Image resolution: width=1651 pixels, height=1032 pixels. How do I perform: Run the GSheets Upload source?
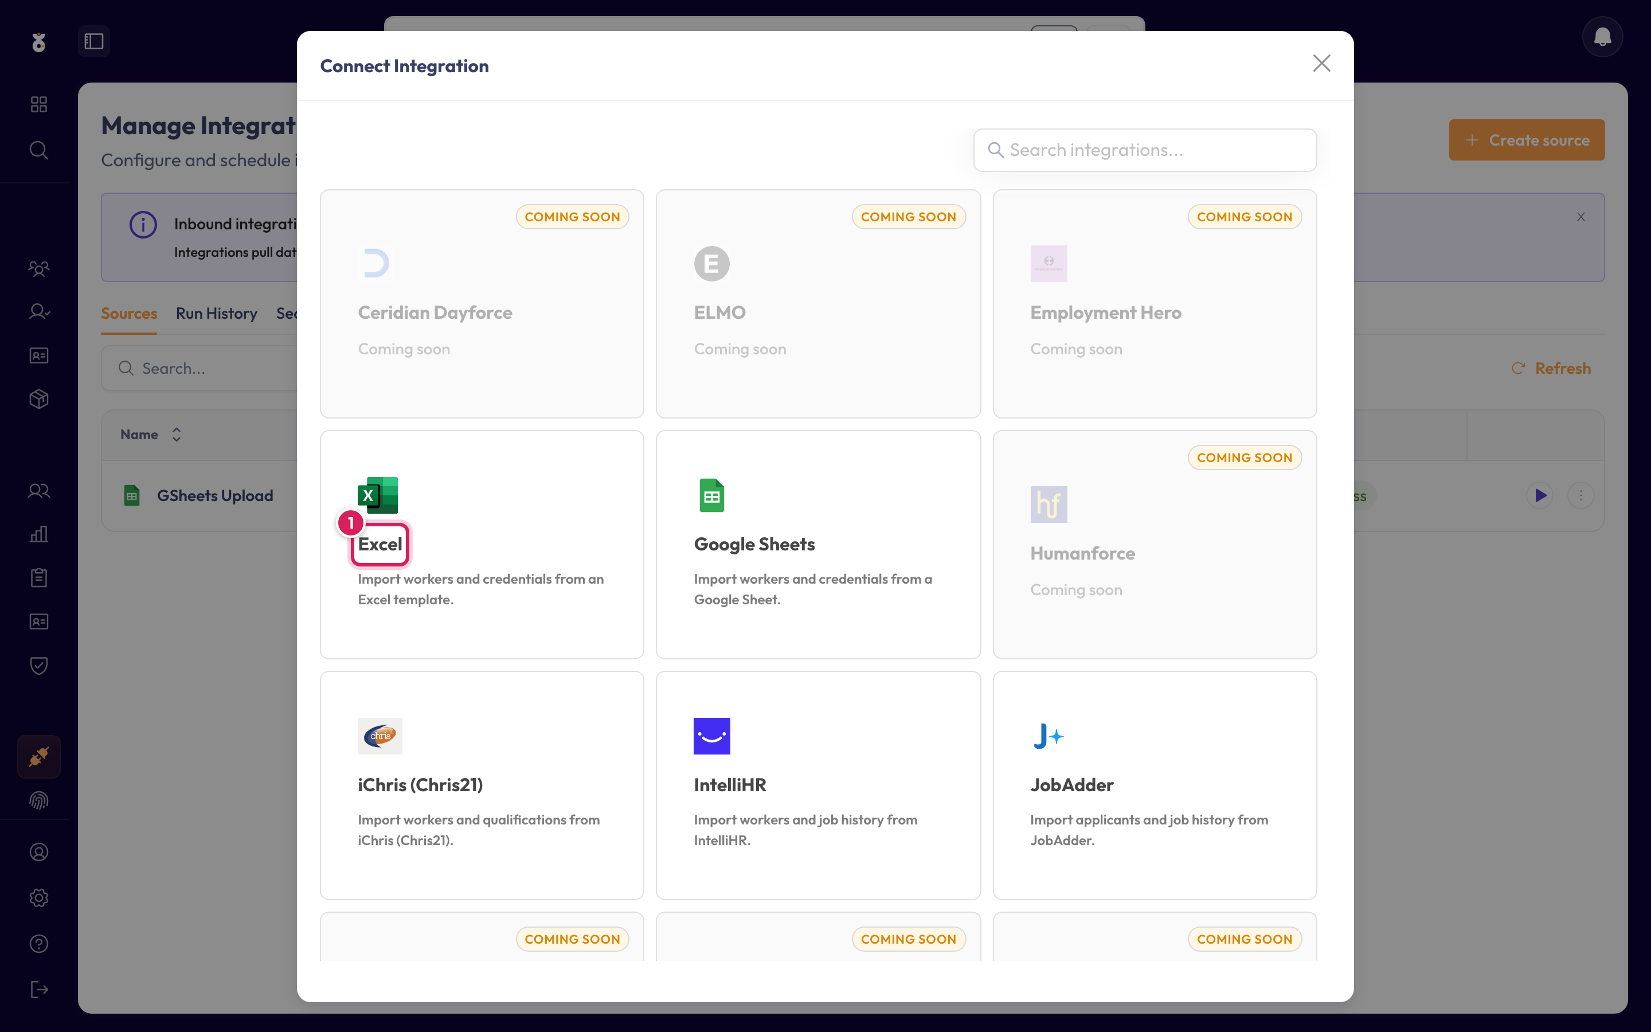(1540, 495)
